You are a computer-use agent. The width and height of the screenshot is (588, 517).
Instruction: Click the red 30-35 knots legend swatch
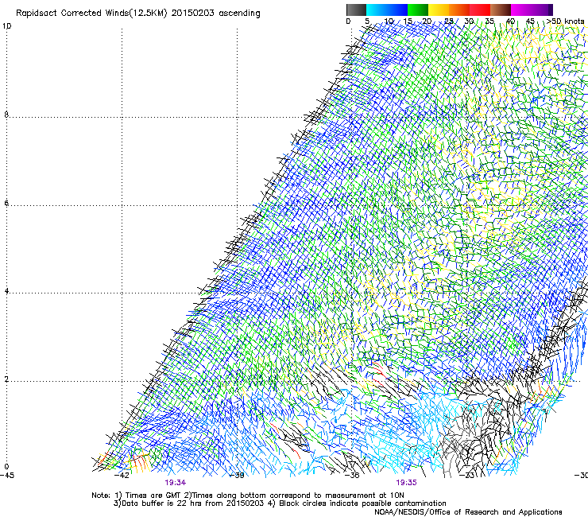pyautogui.click(x=480, y=10)
